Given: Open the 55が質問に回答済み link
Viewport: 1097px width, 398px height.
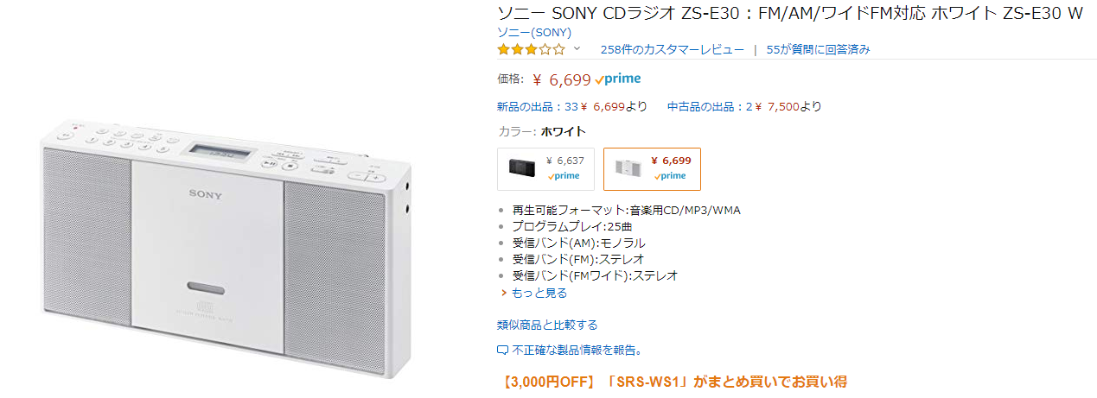Looking at the screenshot, I should (x=818, y=49).
